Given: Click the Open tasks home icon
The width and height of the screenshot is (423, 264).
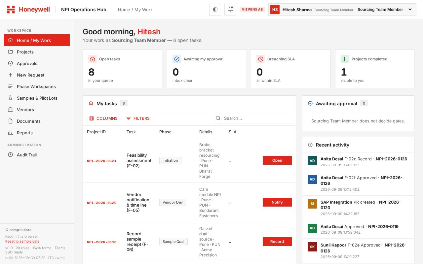Looking at the screenshot, I should pyautogui.click(x=93, y=59).
